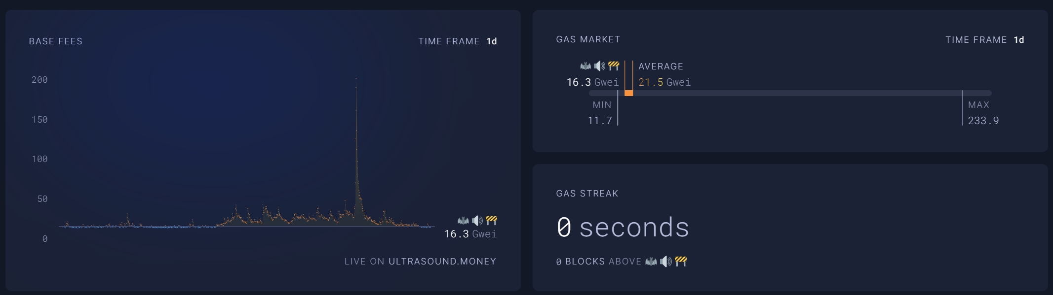
Task: Click the barrier icon beside BLOCKS ABOVE text
Action: point(679,262)
